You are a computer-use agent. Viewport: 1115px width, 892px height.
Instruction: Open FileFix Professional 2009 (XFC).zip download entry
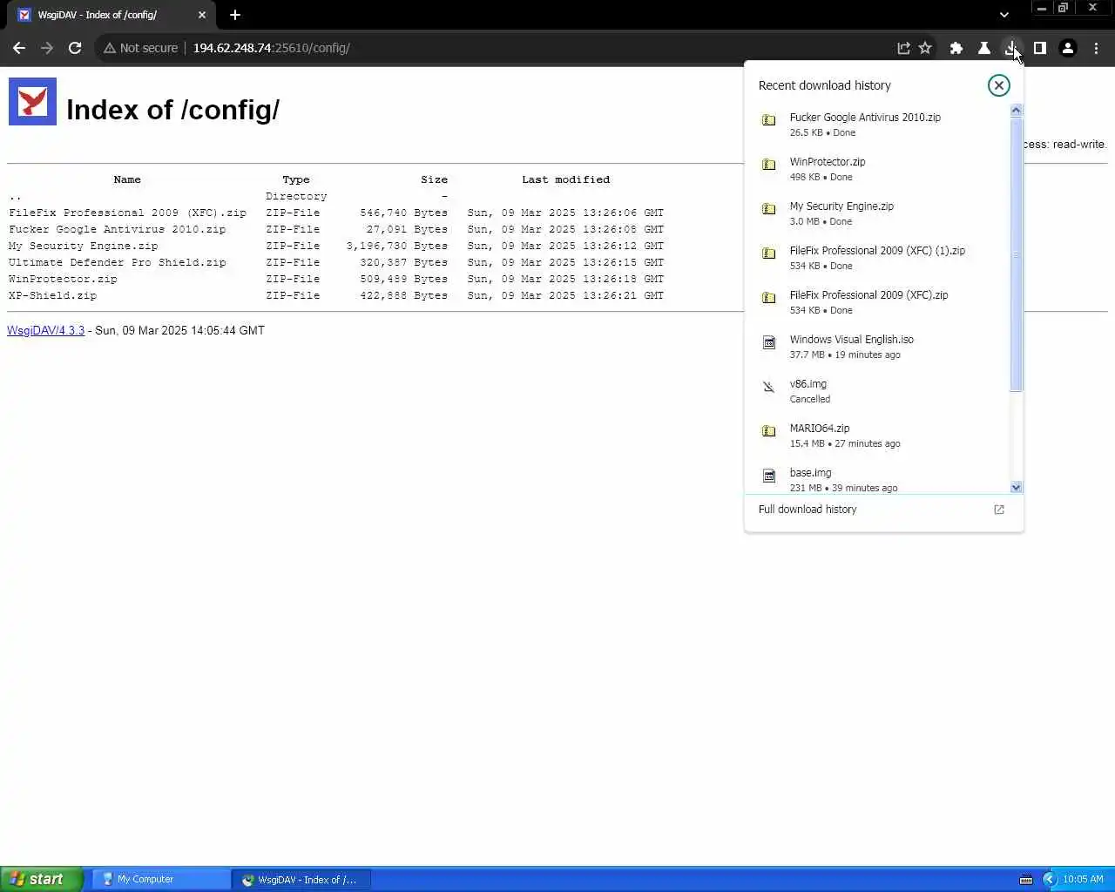point(878,302)
